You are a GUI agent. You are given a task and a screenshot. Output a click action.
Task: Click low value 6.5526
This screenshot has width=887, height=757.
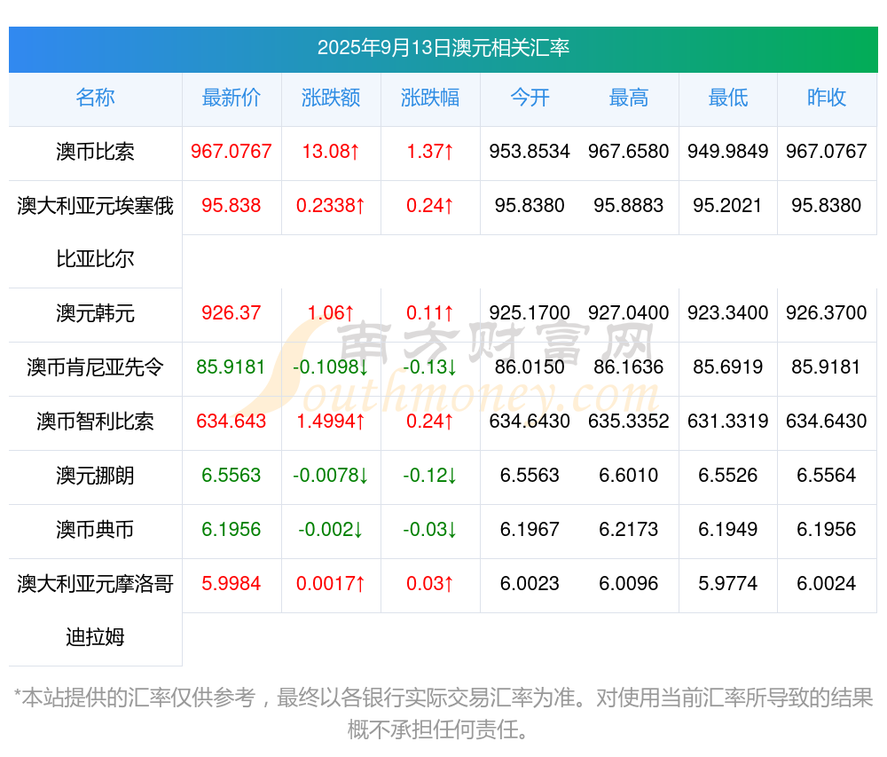728,476
